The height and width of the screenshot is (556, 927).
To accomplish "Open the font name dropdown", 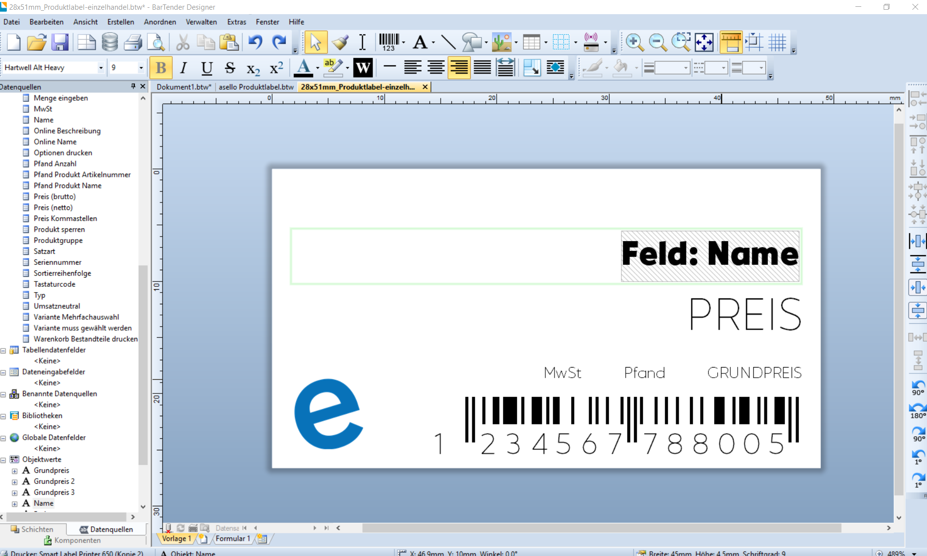I will click(100, 68).
